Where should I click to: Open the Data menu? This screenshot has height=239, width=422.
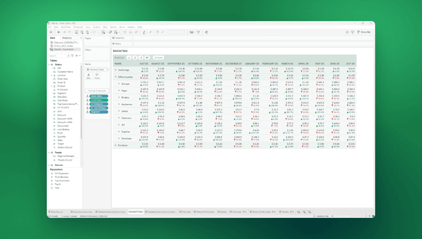(x=56, y=27)
